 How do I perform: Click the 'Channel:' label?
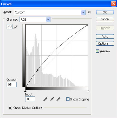[12, 20]
